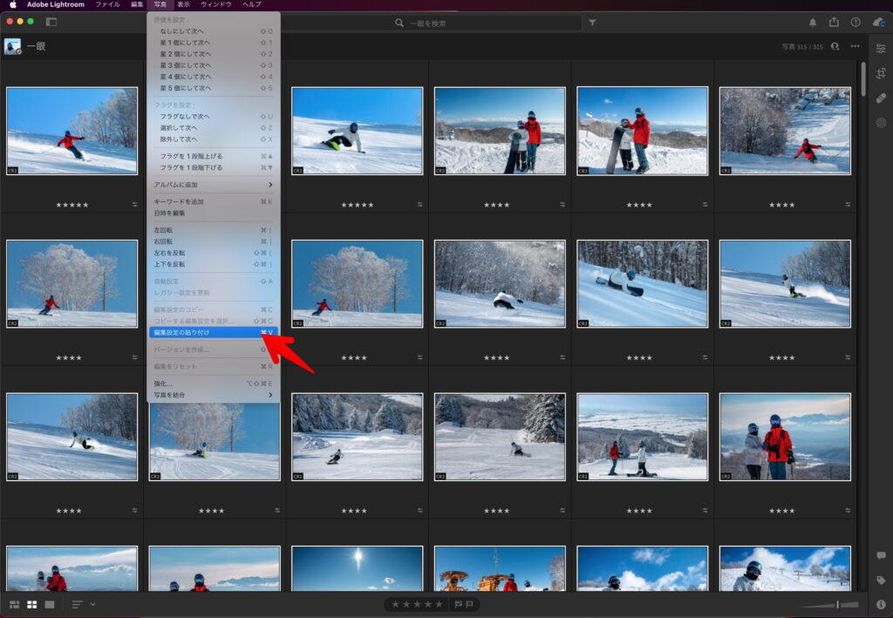Open the keywords tag icon
This screenshot has width=893, height=618.
(x=881, y=580)
